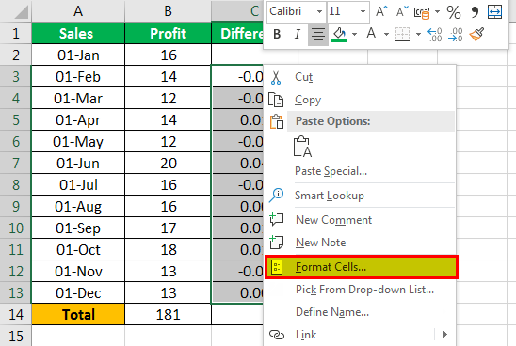The width and height of the screenshot is (516, 346).
Task: Select row 1 header
Action: [x=15, y=33]
